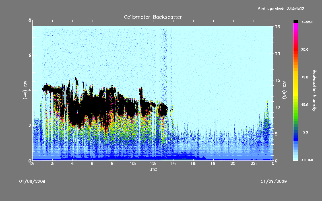The width and height of the screenshot is (322, 201).
Task: Pick the black top segment of the colorbar
Action: (295, 21)
